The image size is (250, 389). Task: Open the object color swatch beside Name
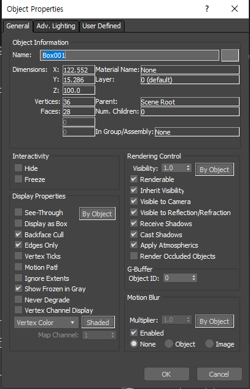tap(230, 55)
